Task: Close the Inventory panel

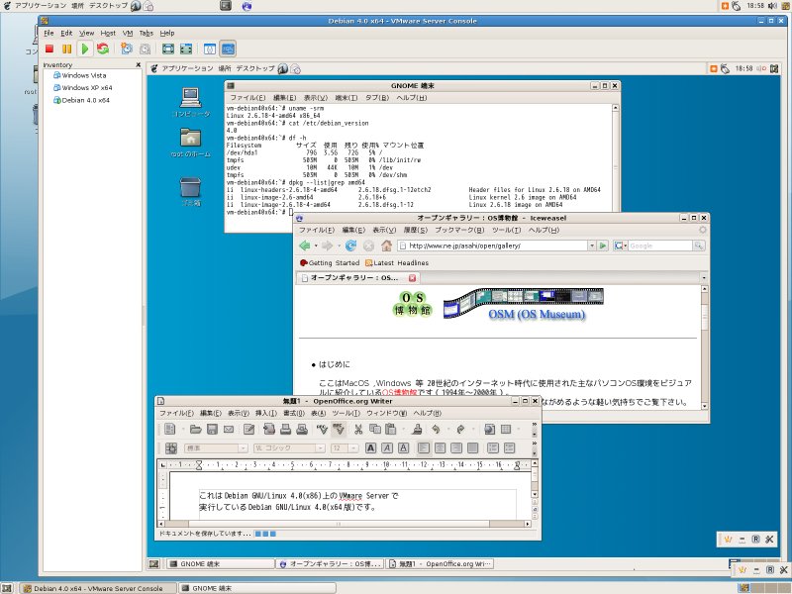Action: click(x=138, y=64)
